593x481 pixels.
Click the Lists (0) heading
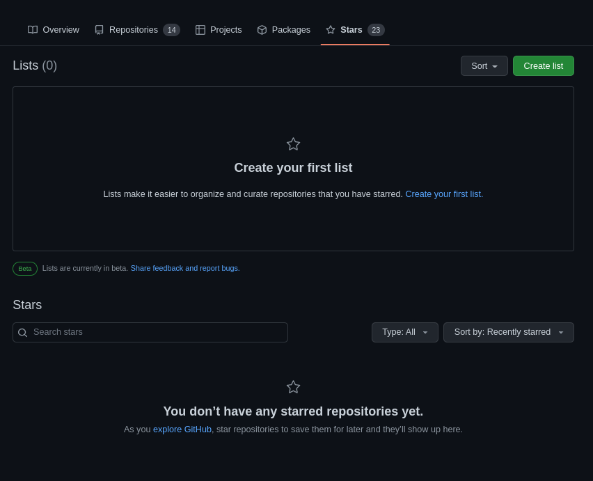pos(35,65)
